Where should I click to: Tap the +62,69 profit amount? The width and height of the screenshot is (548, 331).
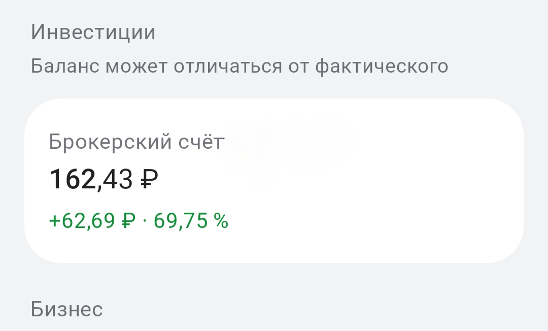click(83, 221)
